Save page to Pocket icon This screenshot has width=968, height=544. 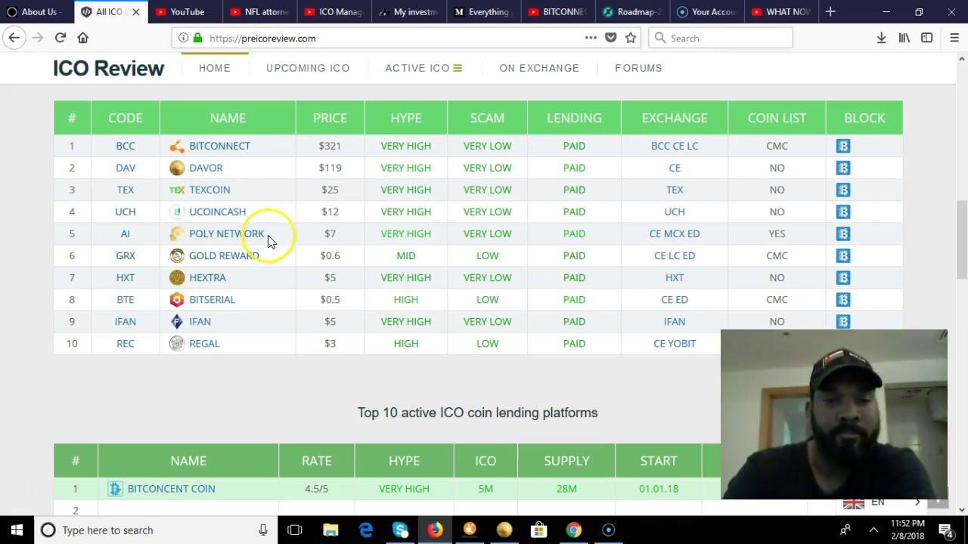pyautogui.click(x=611, y=38)
